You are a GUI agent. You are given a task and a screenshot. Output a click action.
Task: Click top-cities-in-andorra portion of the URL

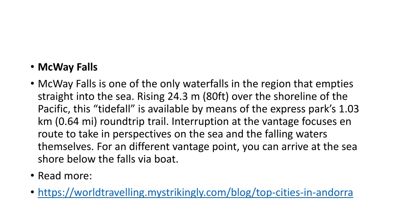[304, 192]
